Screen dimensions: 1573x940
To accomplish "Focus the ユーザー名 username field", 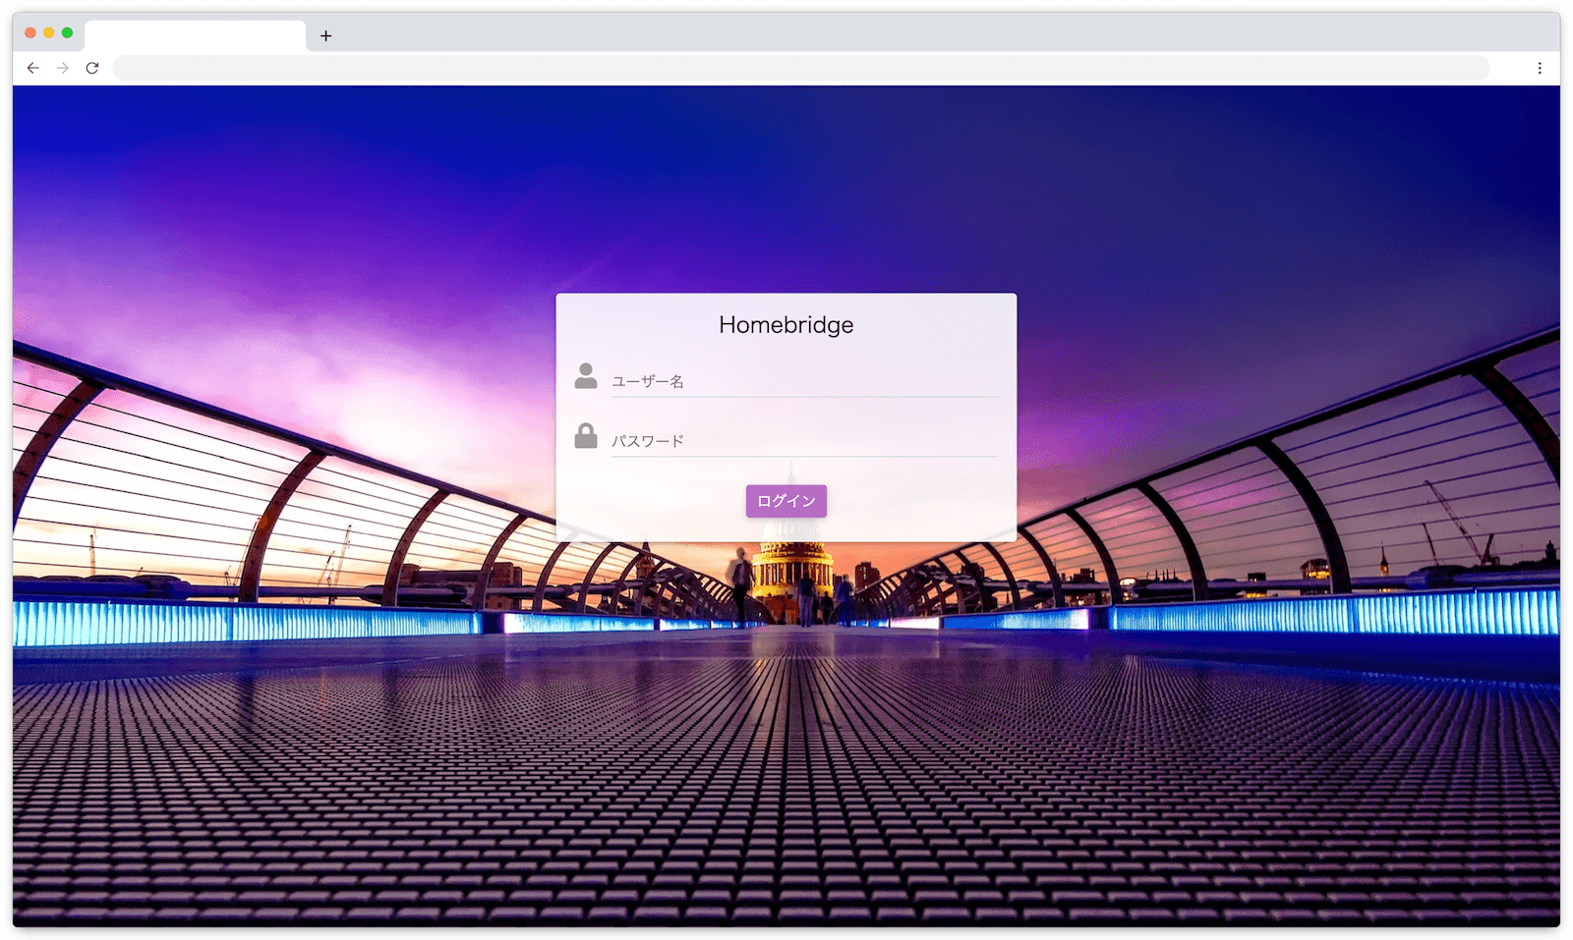I will pos(804,381).
